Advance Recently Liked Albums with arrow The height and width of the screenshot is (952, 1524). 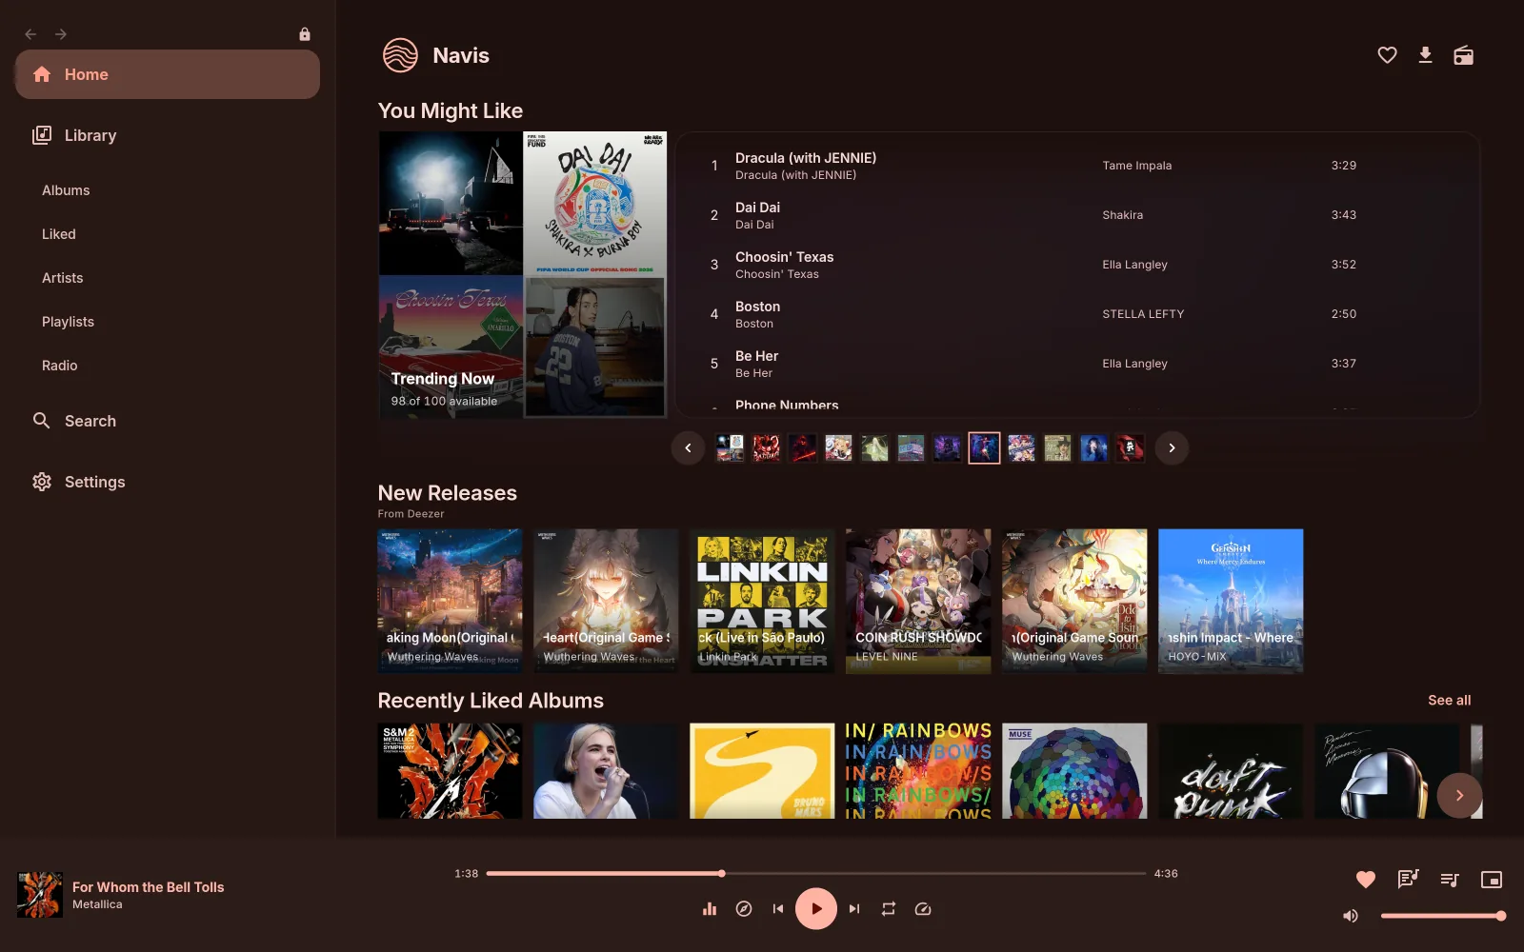click(x=1459, y=795)
